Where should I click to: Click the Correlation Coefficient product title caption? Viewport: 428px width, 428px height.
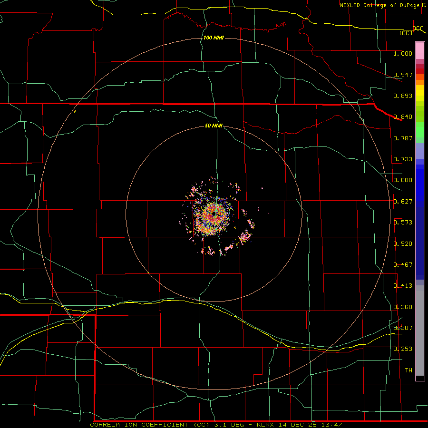click(x=216, y=425)
